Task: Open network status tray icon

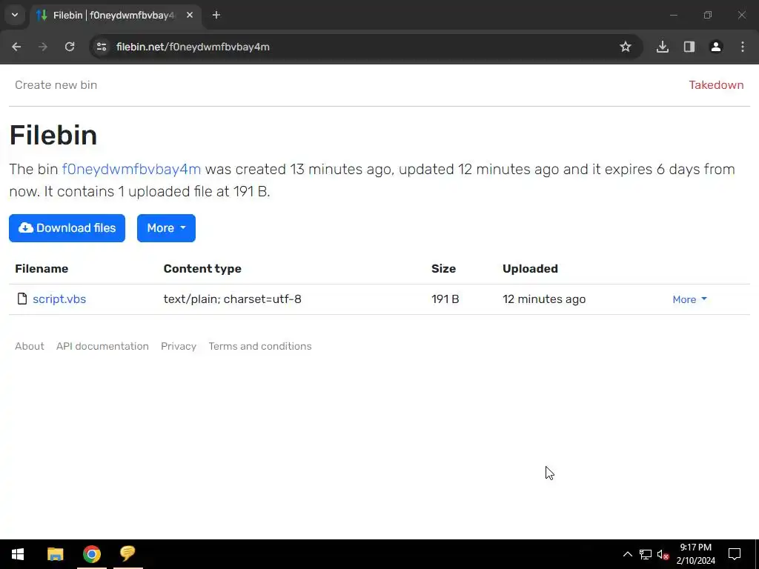Action: tap(646, 554)
